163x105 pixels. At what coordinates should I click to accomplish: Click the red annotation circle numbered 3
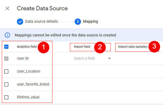[154, 47]
